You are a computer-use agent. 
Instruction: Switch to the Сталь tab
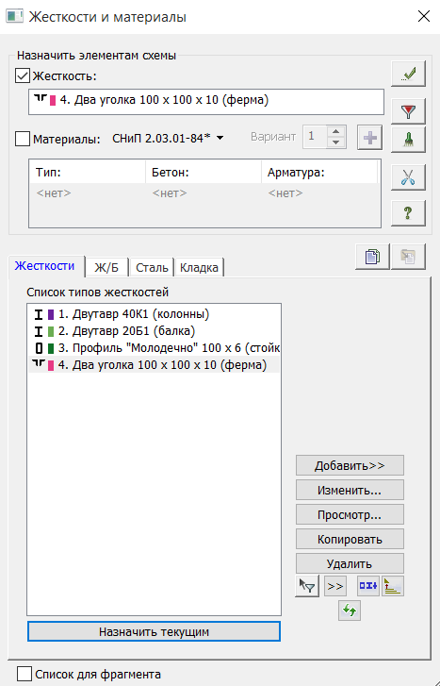tap(152, 267)
